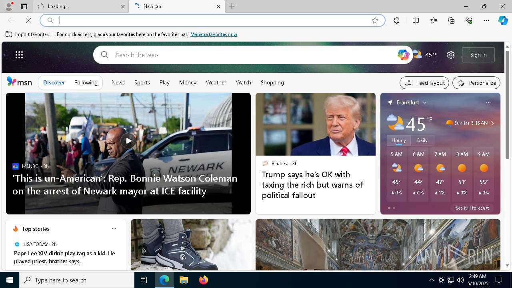
Task: Launch Firefox from the taskbar
Action: pos(204,280)
